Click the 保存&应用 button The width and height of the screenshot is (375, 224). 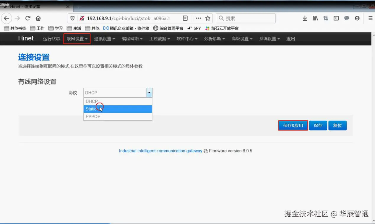pyautogui.click(x=293, y=125)
